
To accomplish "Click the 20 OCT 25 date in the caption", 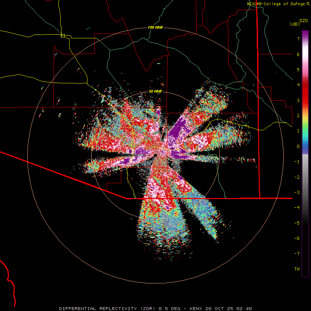I will coord(220,309).
